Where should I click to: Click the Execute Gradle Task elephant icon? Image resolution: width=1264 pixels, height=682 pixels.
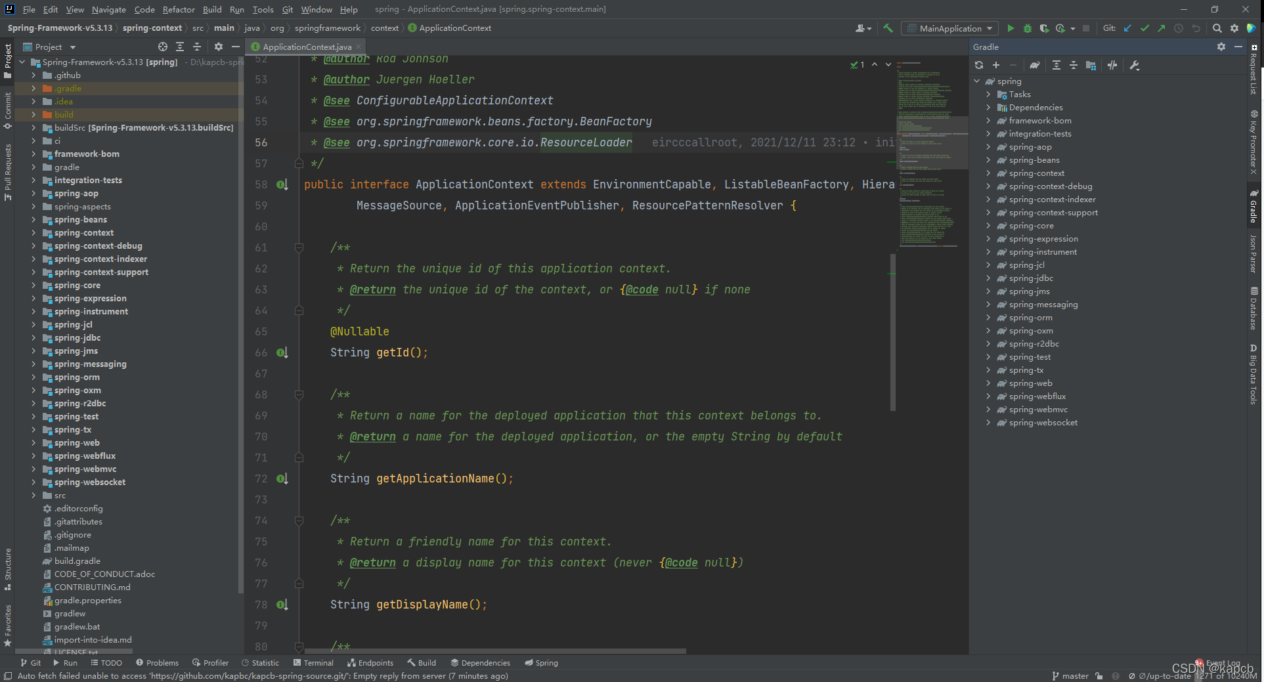pos(1035,65)
